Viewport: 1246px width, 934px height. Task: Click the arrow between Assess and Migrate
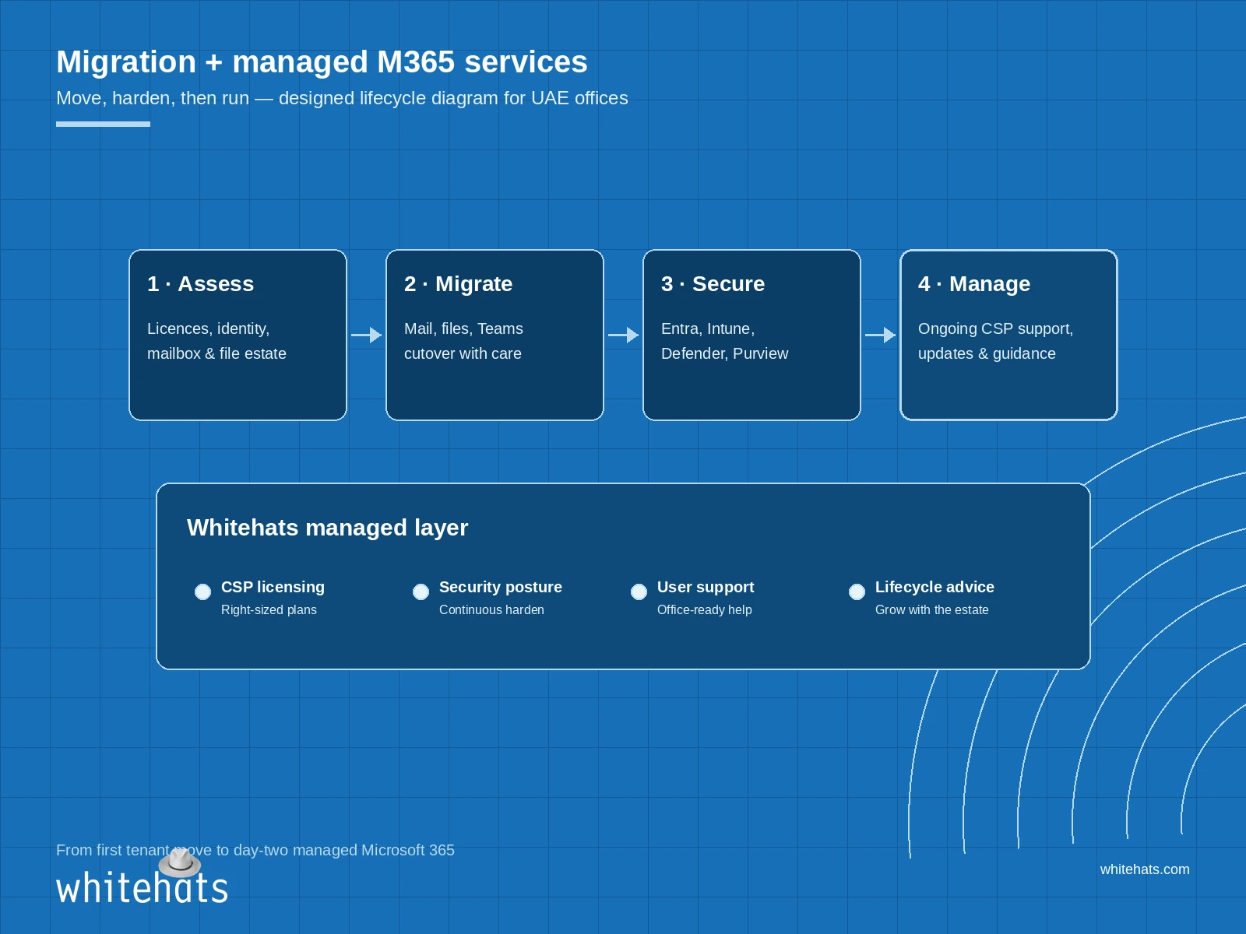click(x=366, y=335)
